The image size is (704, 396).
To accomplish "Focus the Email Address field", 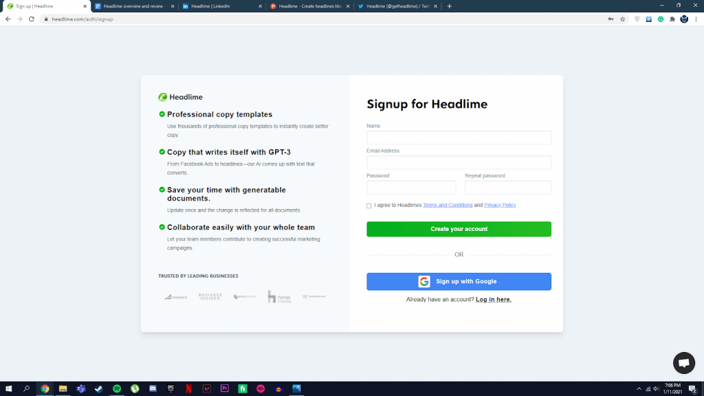I will pos(459,162).
